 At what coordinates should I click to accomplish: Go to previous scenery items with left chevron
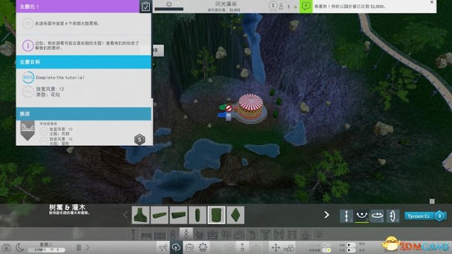125,215
